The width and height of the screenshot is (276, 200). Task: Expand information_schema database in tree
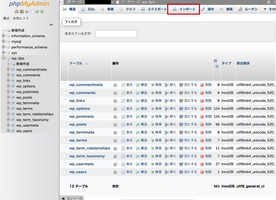(3, 36)
